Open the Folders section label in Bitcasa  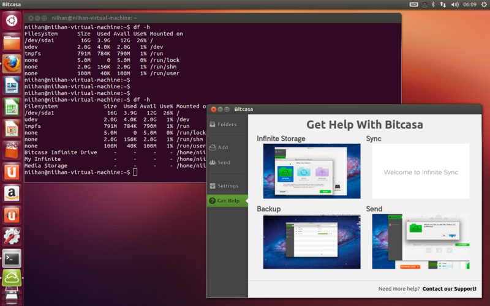[227, 124]
